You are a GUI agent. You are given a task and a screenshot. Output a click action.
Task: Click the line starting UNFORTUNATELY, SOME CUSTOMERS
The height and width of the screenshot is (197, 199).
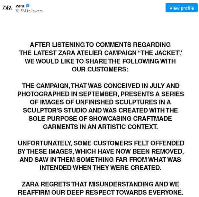pos(101,143)
